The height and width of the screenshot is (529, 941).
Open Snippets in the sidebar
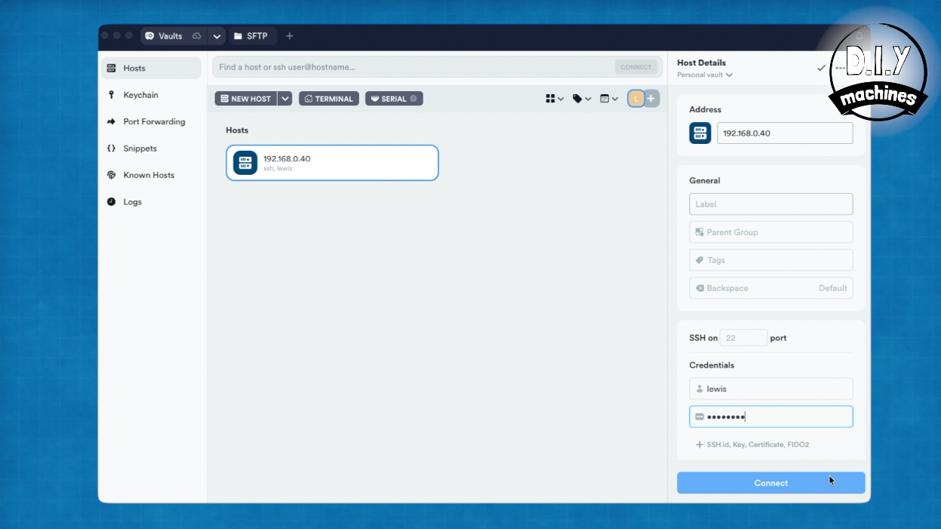(x=152, y=148)
